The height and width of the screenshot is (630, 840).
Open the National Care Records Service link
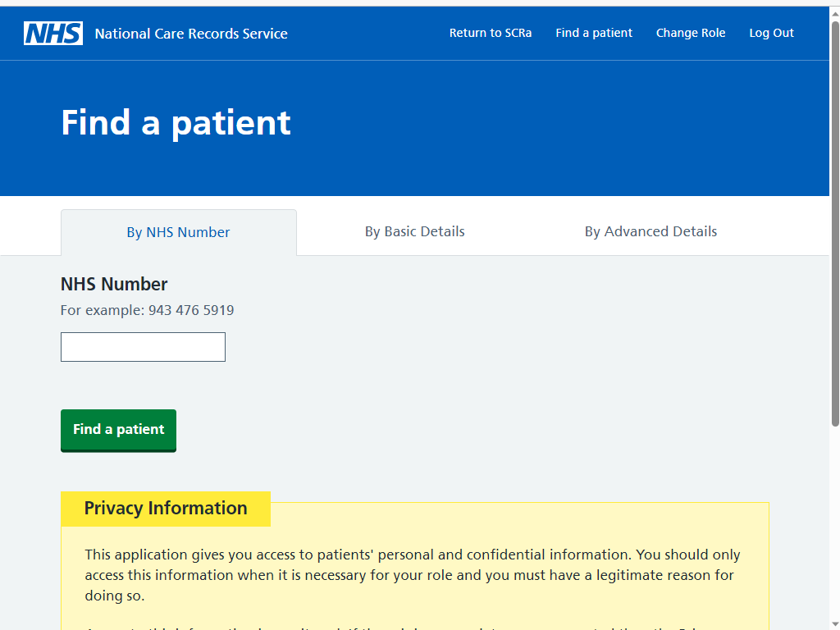point(191,34)
